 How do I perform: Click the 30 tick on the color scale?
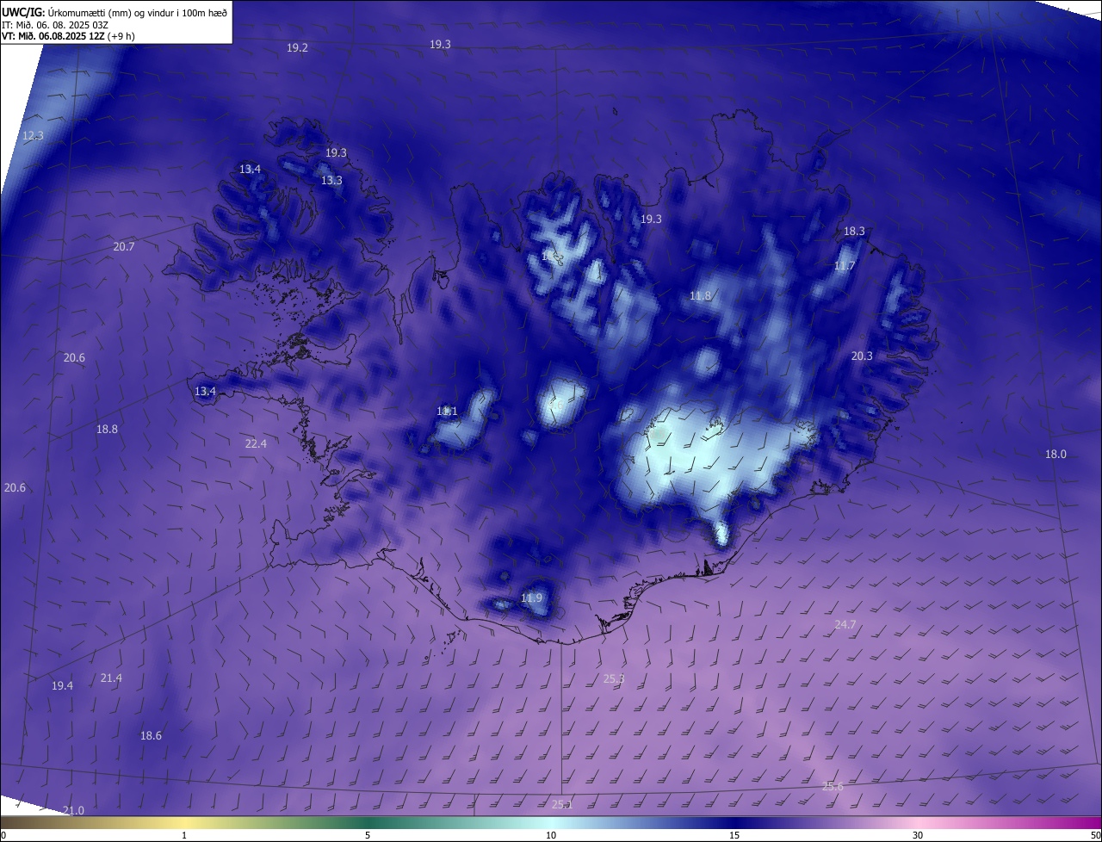pyautogui.click(x=918, y=836)
